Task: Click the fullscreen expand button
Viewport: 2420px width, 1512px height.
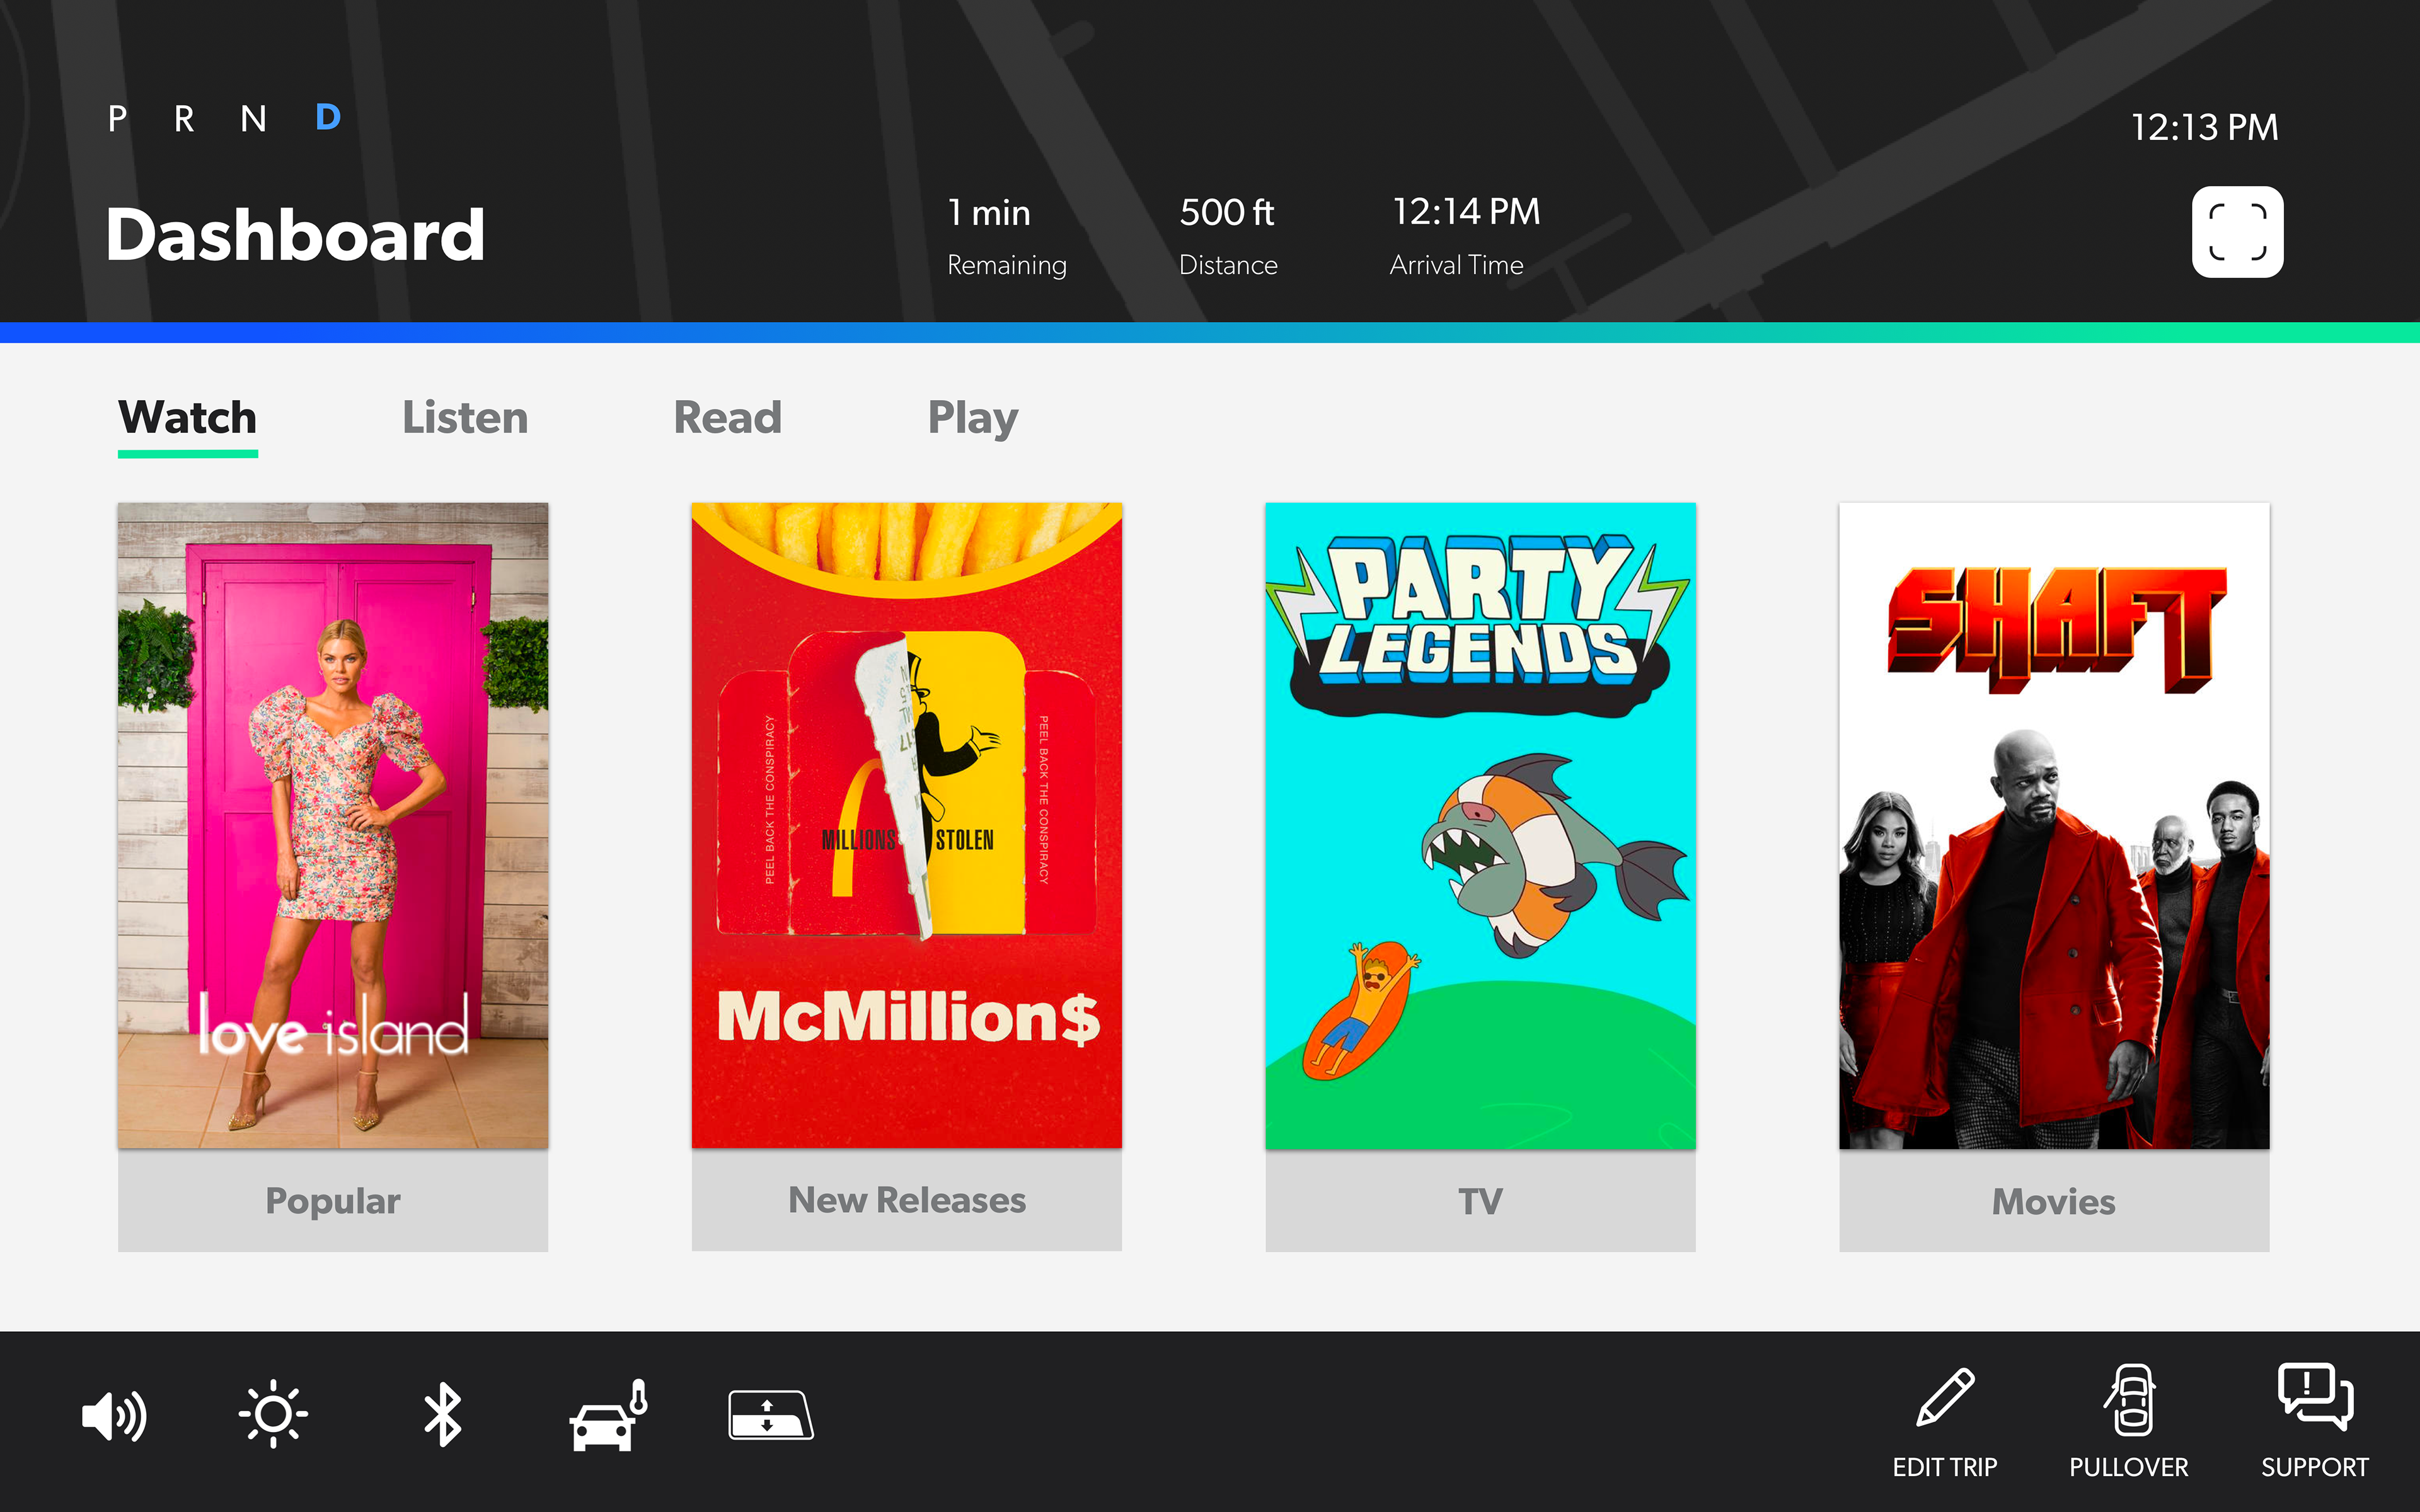Action: [2237, 232]
